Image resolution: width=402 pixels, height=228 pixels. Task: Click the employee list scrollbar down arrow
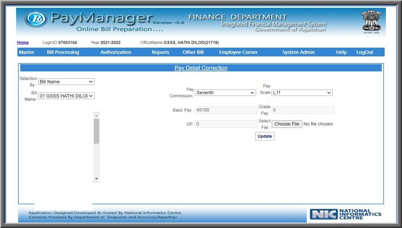coord(97,179)
